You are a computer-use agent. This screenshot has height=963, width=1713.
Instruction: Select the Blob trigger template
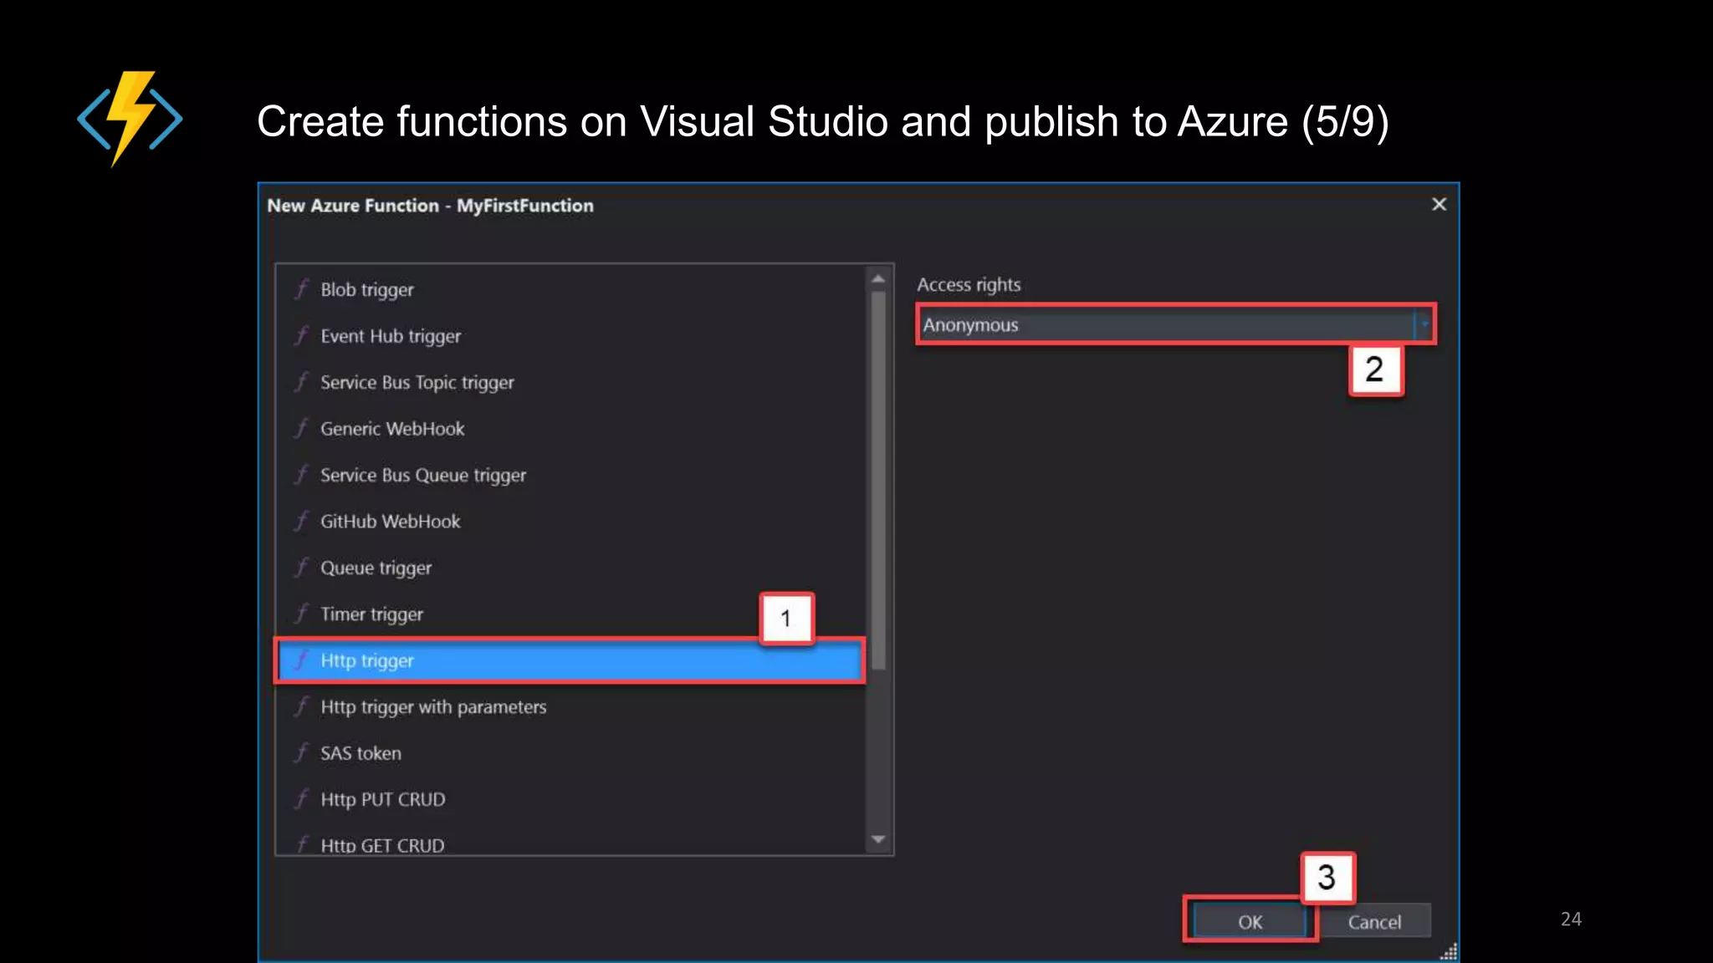[x=572, y=289]
